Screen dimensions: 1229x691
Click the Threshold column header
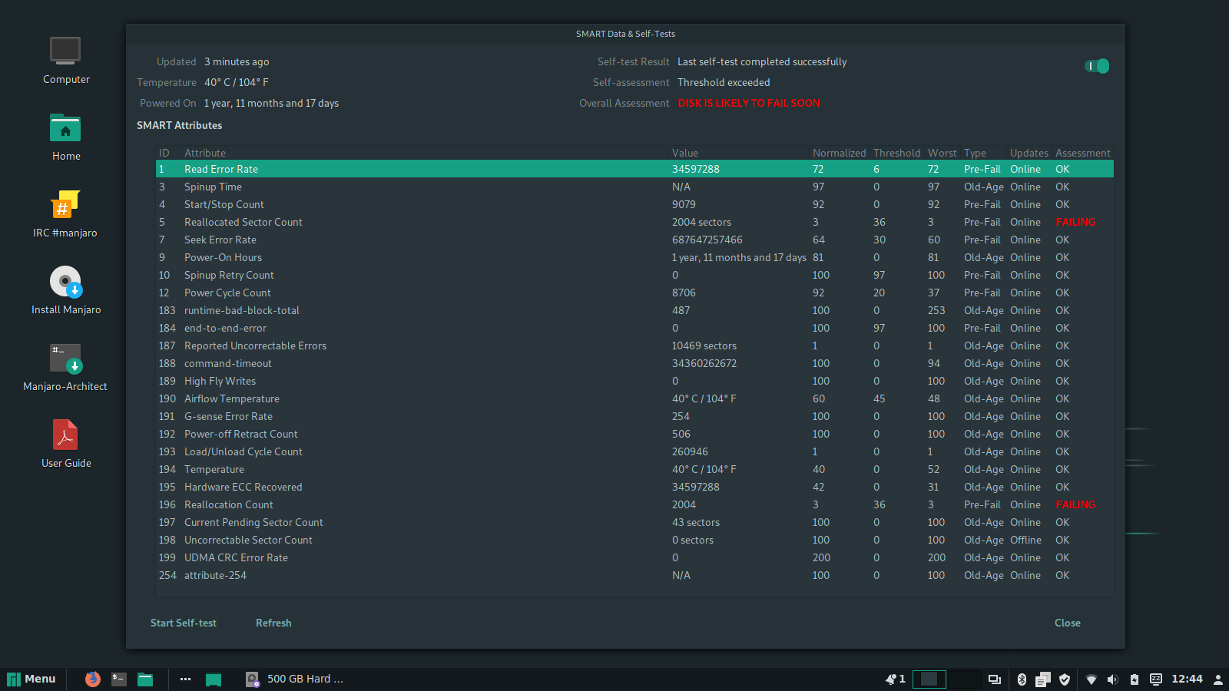(x=896, y=153)
